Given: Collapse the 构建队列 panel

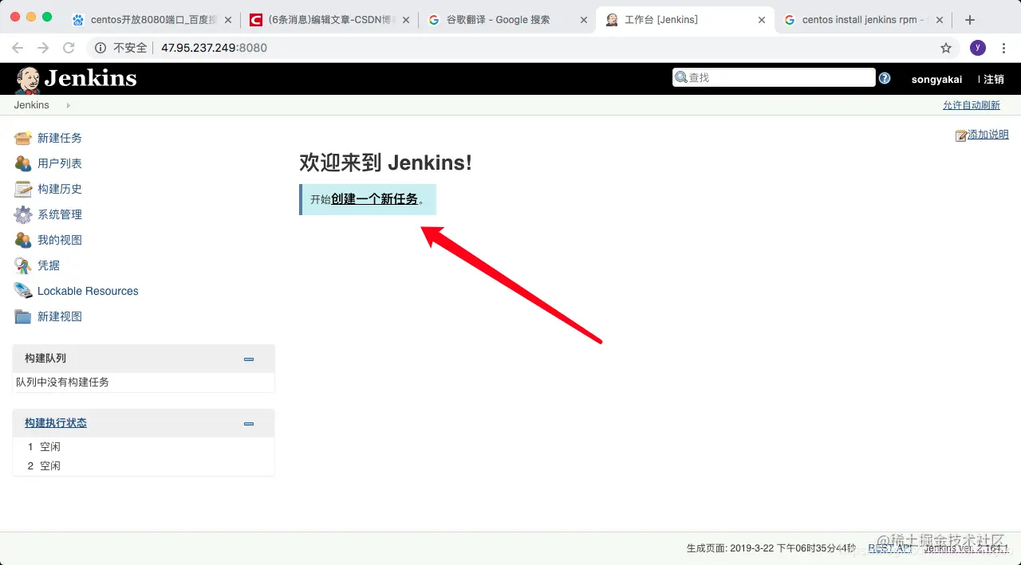Looking at the screenshot, I should point(249,359).
